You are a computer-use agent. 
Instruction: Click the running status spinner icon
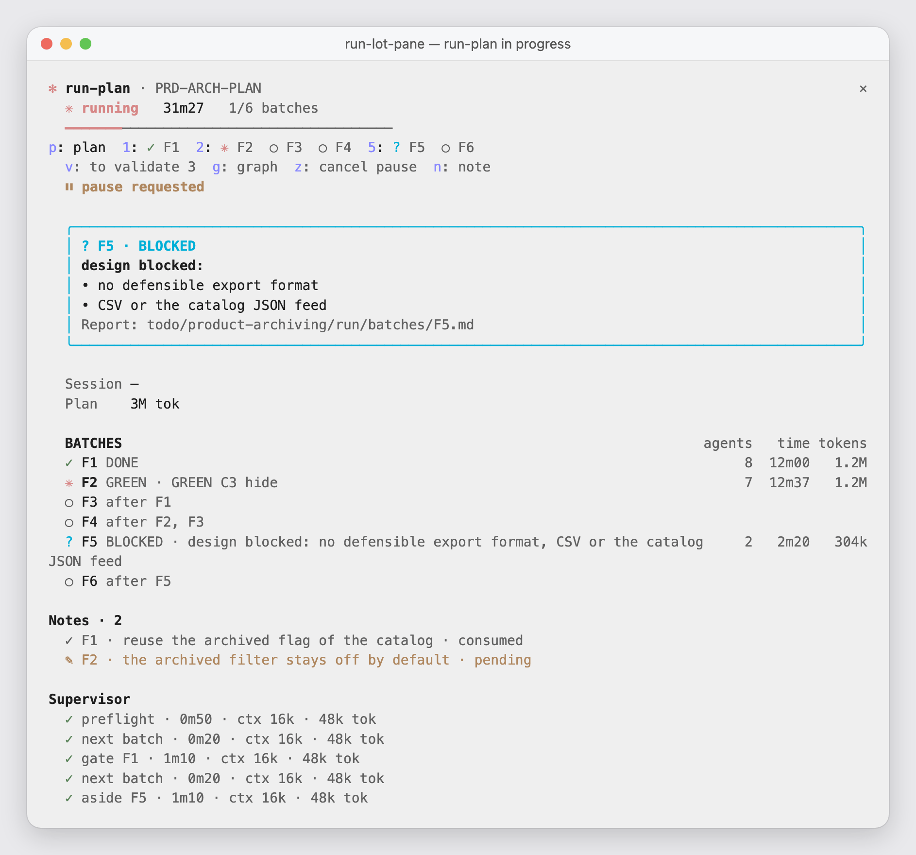tap(69, 108)
